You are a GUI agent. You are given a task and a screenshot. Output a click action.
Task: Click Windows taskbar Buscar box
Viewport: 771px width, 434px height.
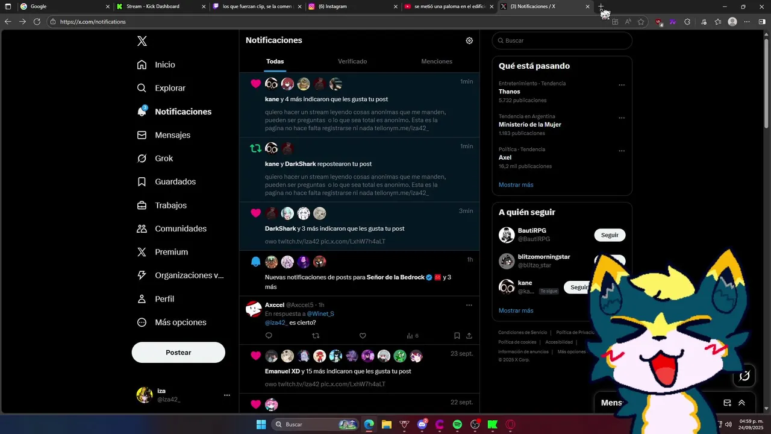(x=315, y=424)
